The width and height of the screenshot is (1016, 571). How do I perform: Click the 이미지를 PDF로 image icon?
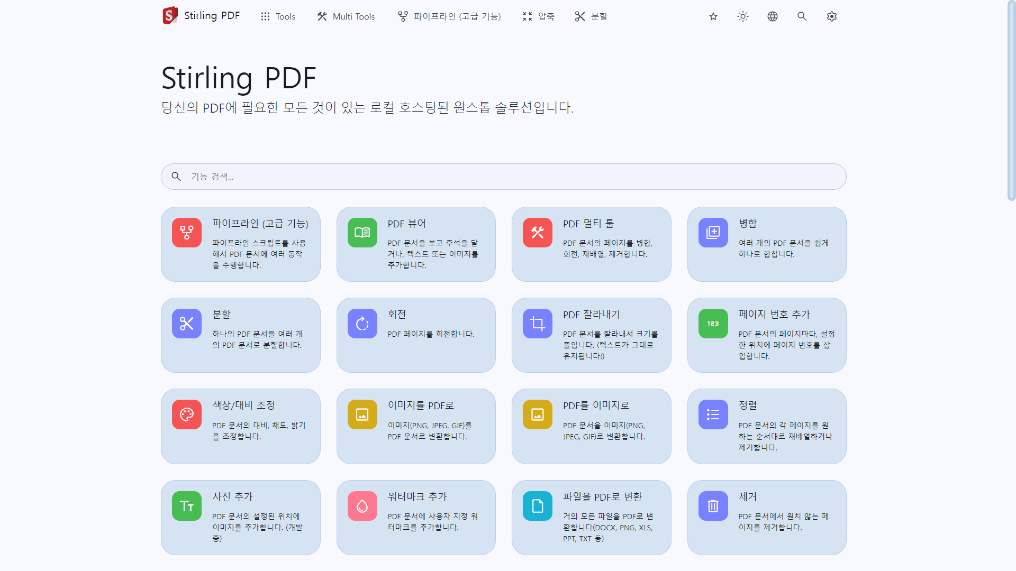pos(362,415)
